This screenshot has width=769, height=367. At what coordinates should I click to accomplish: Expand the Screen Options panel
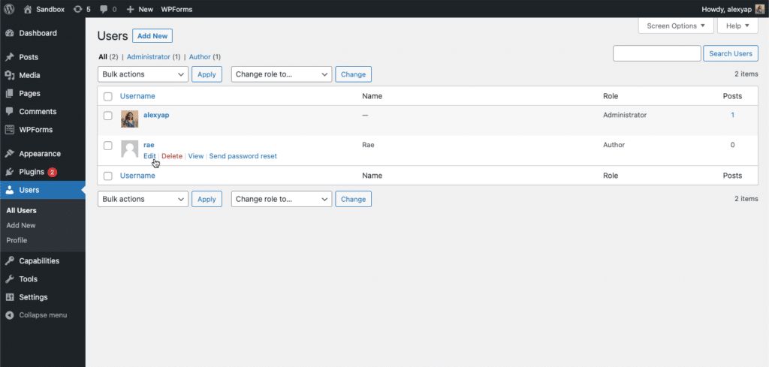[675, 26]
